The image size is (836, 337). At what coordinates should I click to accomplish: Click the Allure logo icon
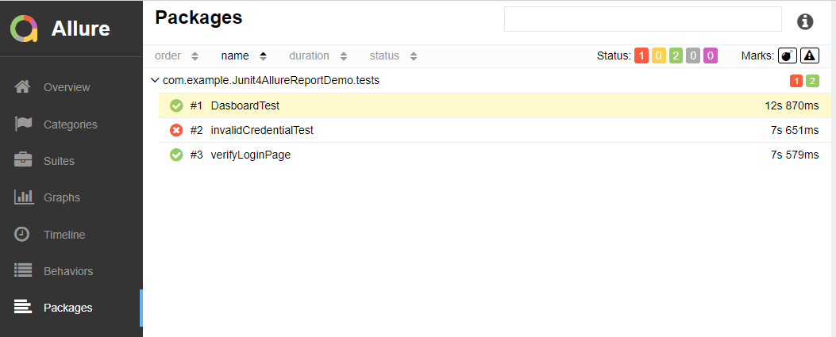pos(24,29)
